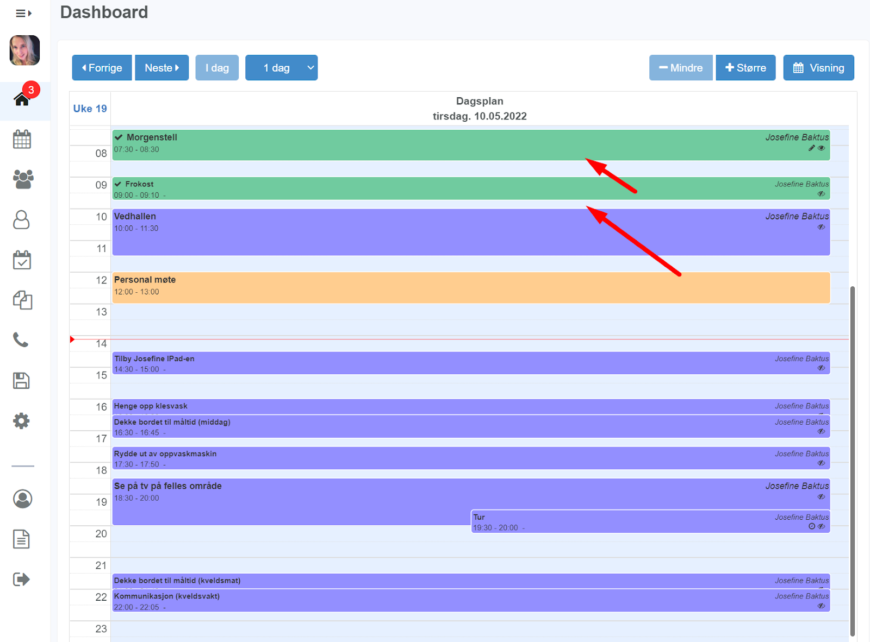Shrink the view with Mindre button

[x=681, y=68]
